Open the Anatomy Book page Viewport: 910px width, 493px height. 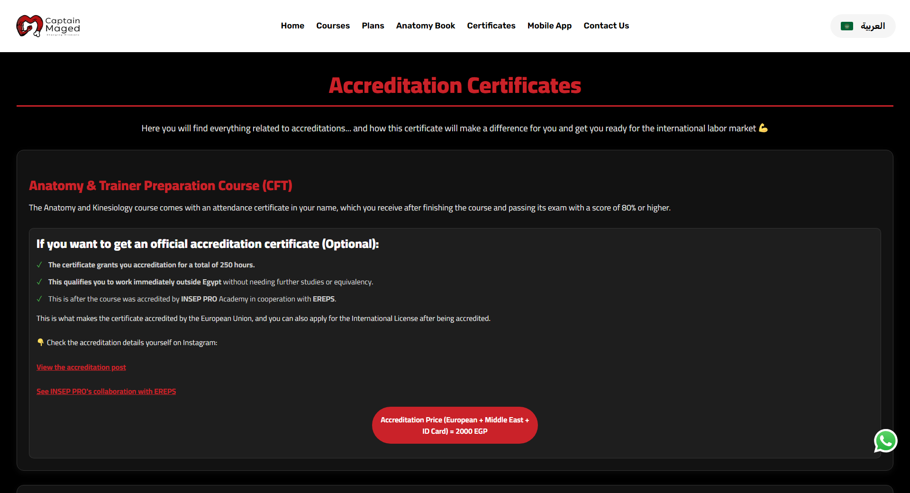coord(426,26)
